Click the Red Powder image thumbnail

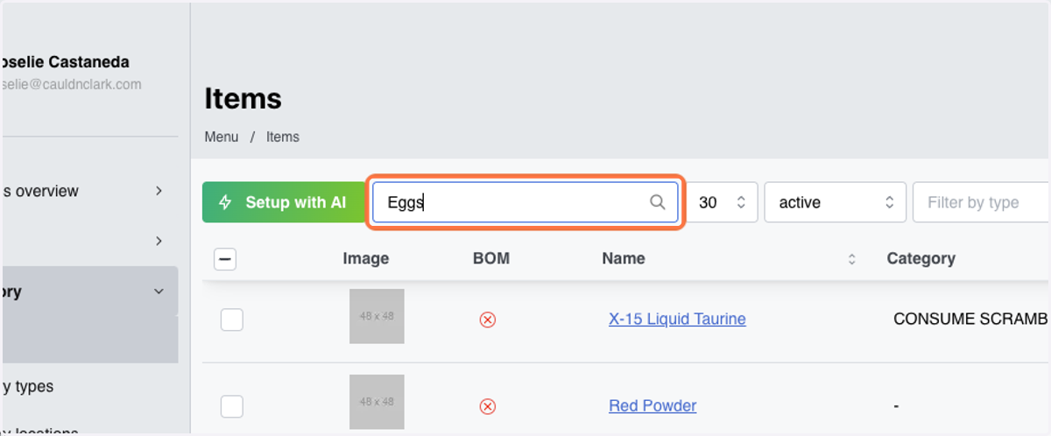coord(377,402)
